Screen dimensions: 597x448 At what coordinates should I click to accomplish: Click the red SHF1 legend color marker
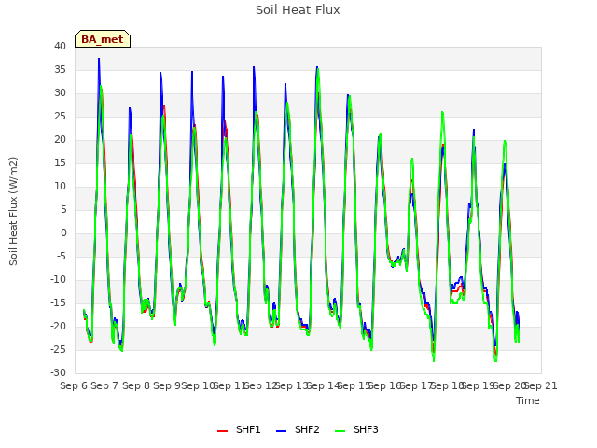[222, 431]
